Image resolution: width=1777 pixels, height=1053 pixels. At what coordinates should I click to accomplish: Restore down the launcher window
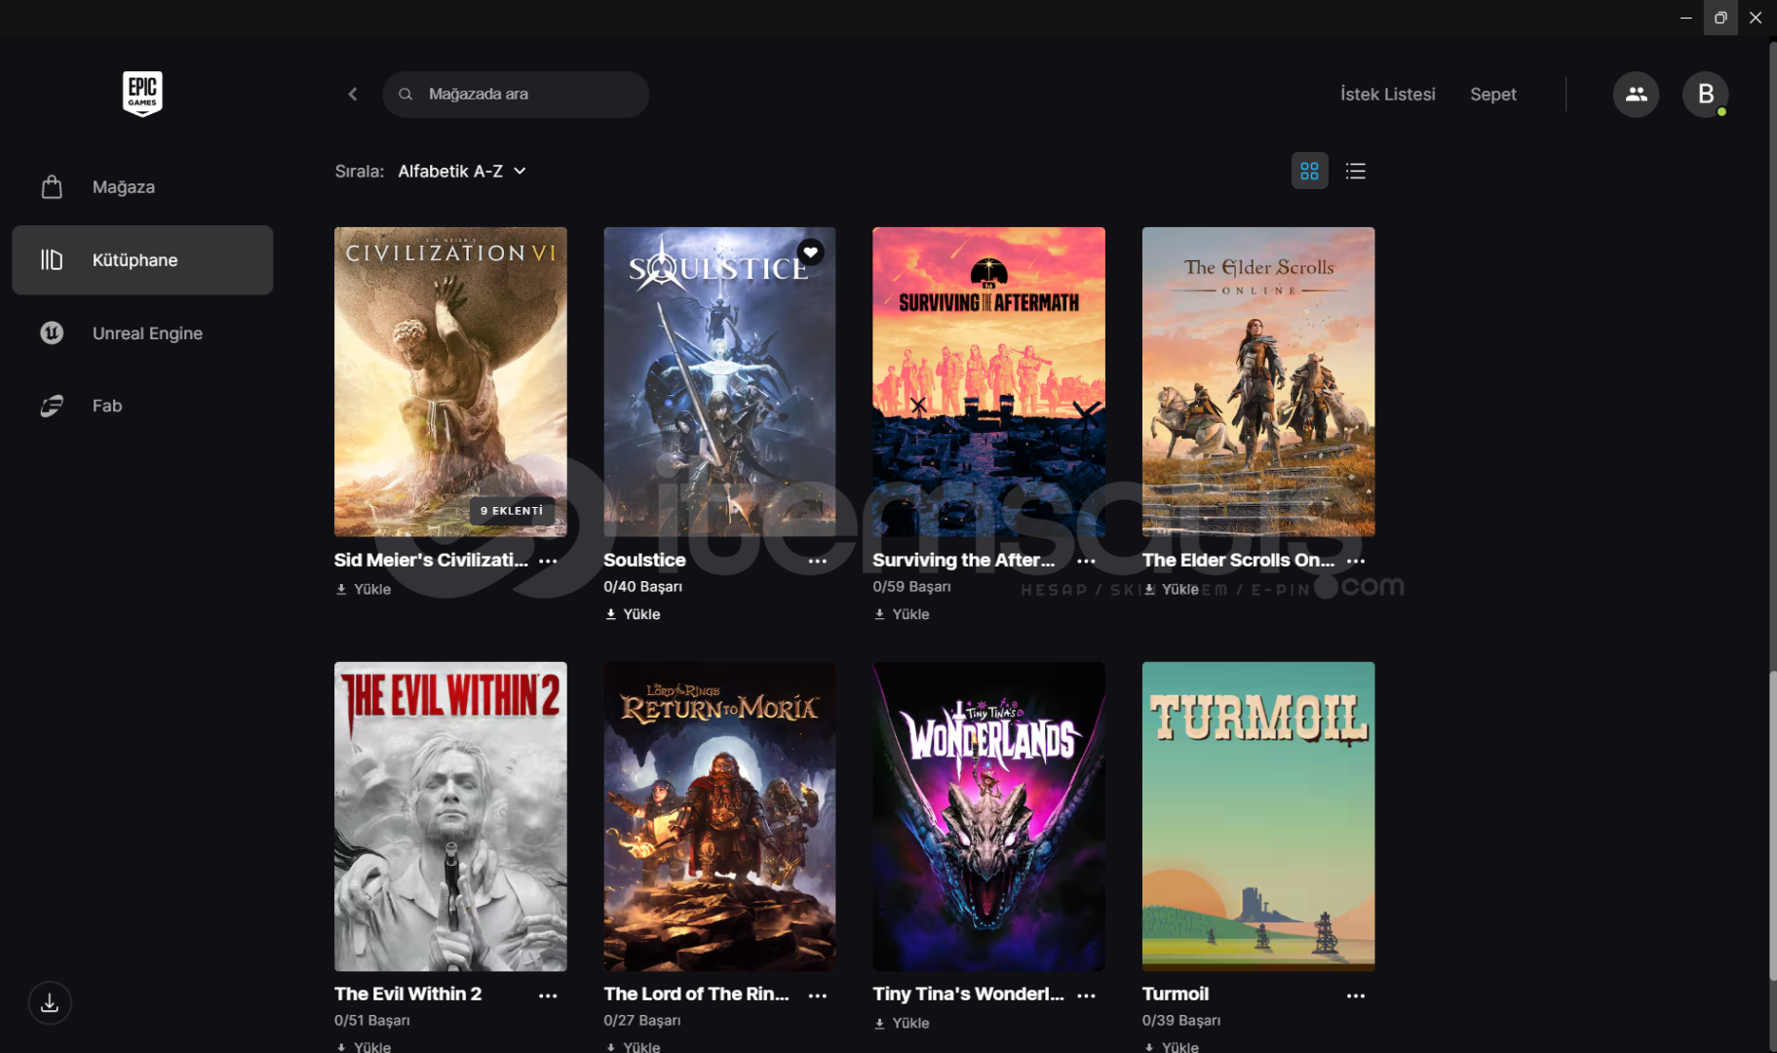coord(1720,18)
